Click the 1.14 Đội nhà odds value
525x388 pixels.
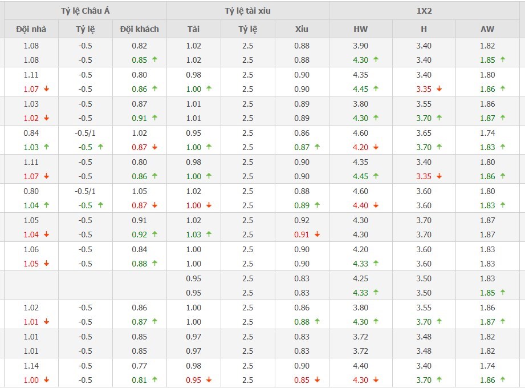[x=31, y=366]
